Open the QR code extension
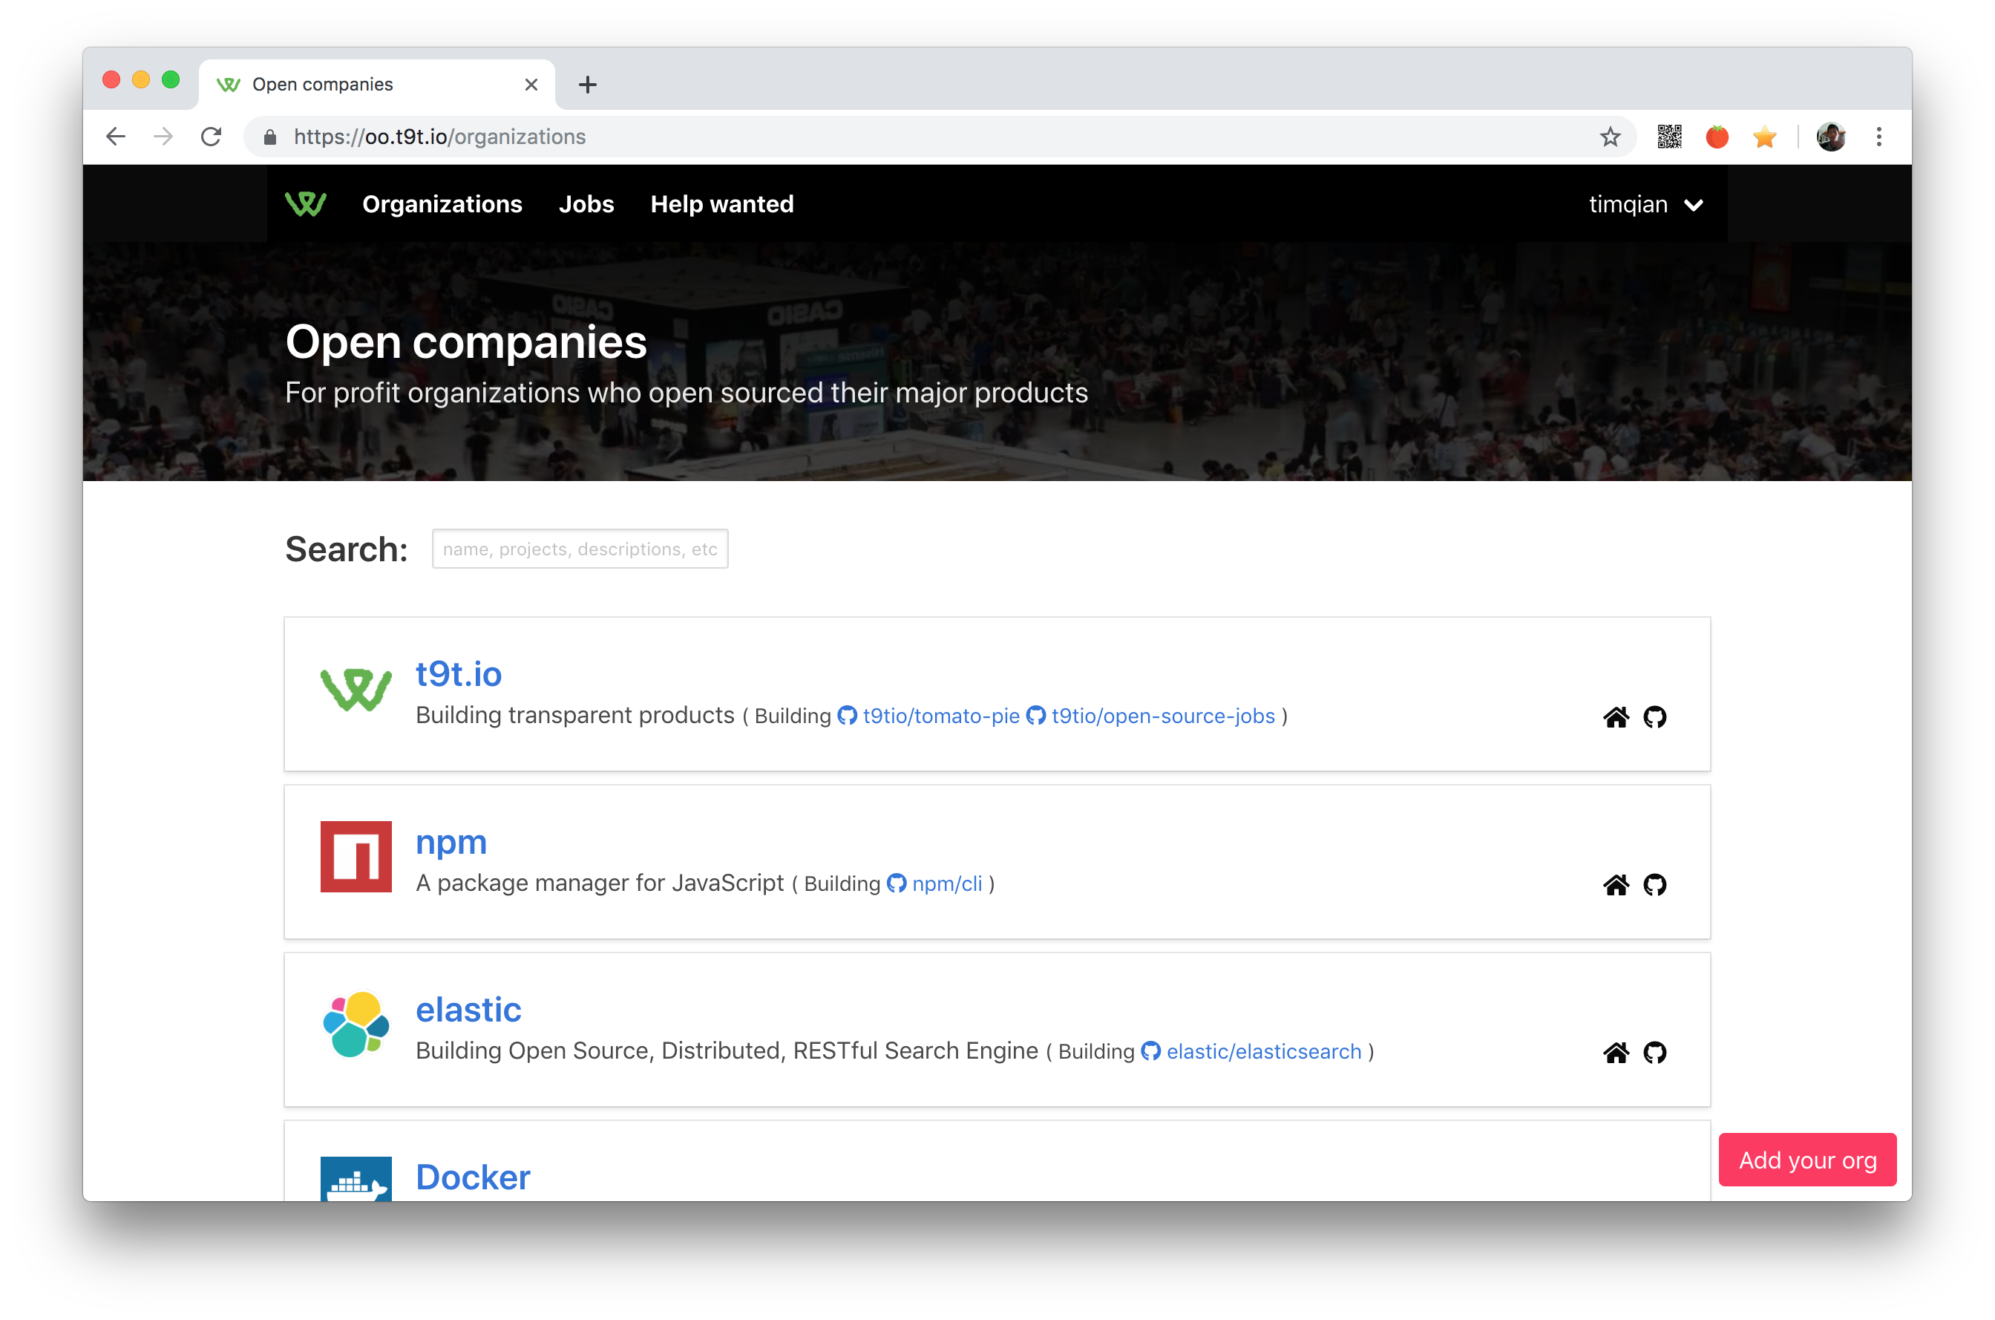 point(1669,137)
